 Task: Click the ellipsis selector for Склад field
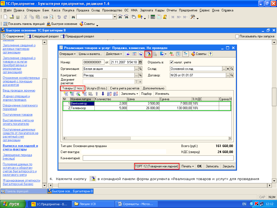[224, 69]
